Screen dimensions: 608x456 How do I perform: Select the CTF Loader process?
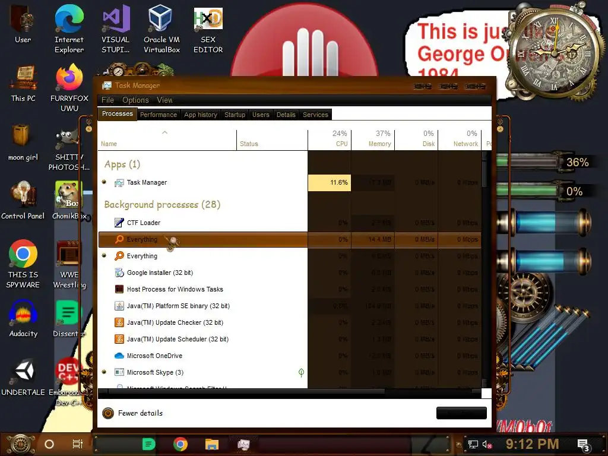tap(289, 223)
